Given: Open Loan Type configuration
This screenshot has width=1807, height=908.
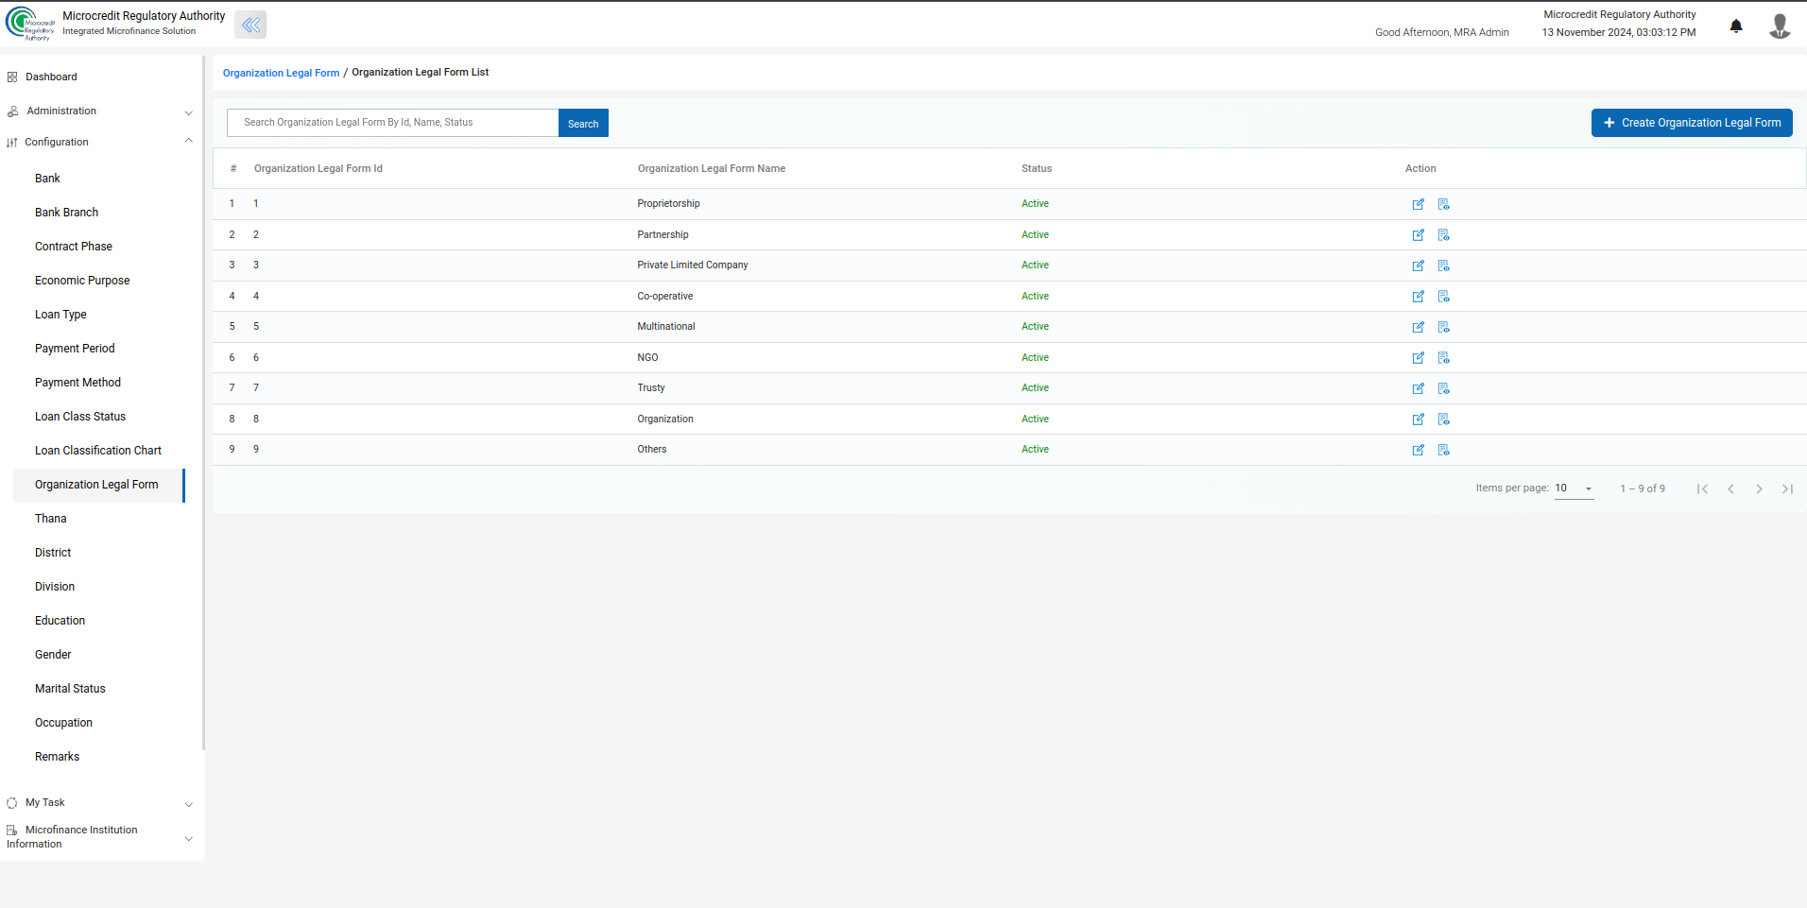Looking at the screenshot, I should tap(60, 315).
